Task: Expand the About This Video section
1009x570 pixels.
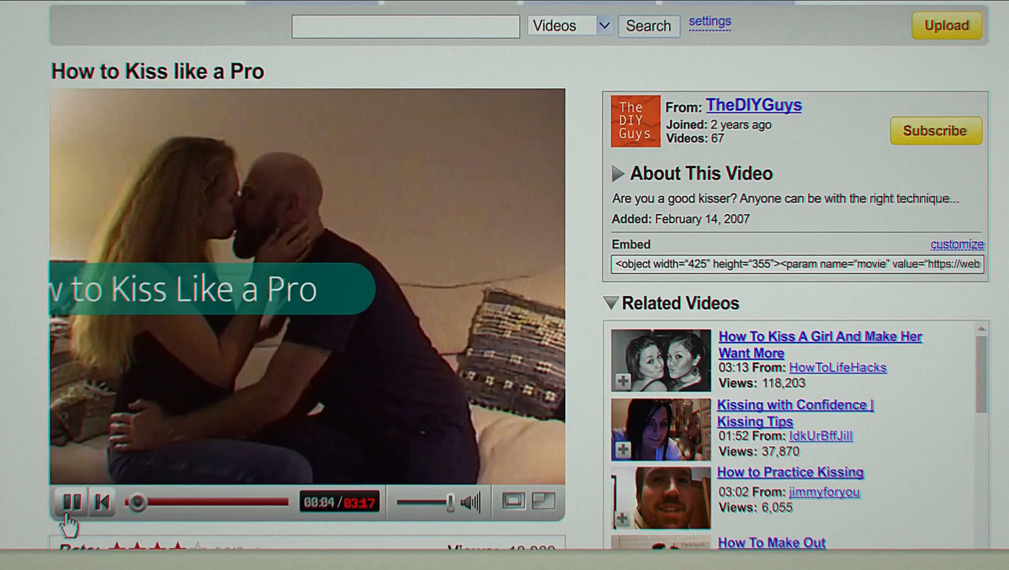Action: pos(618,174)
